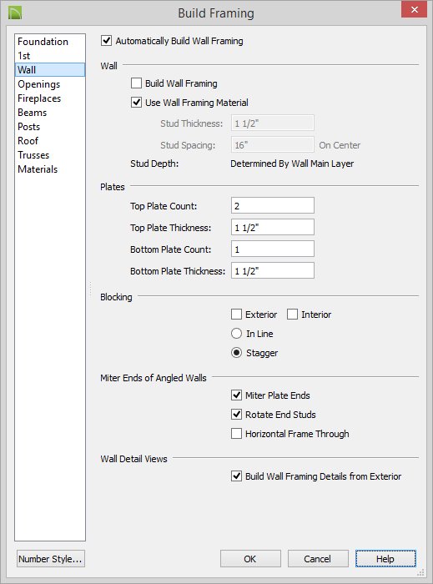
Task: Confirm settings with the OK button
Action: [x=250, y=559]
